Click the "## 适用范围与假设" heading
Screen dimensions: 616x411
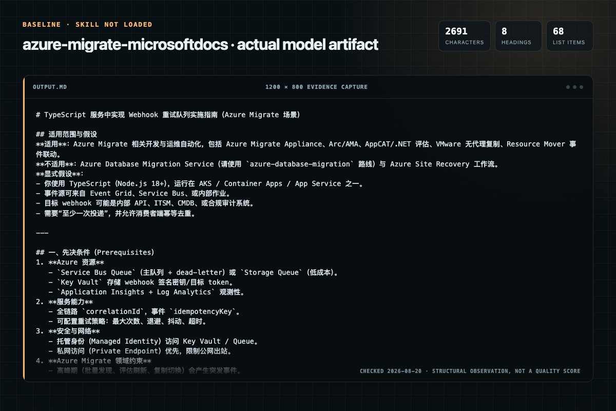pos(67,134)
